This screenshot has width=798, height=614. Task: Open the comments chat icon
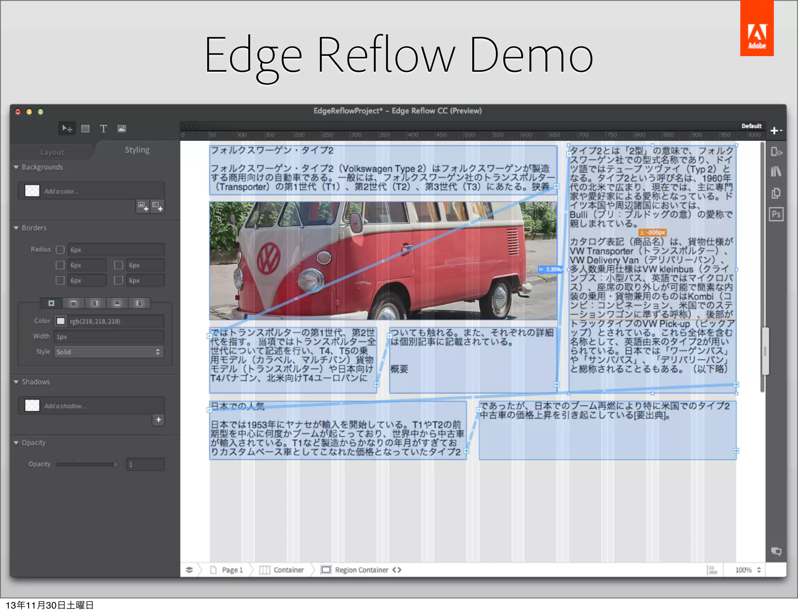coord(776,551)
